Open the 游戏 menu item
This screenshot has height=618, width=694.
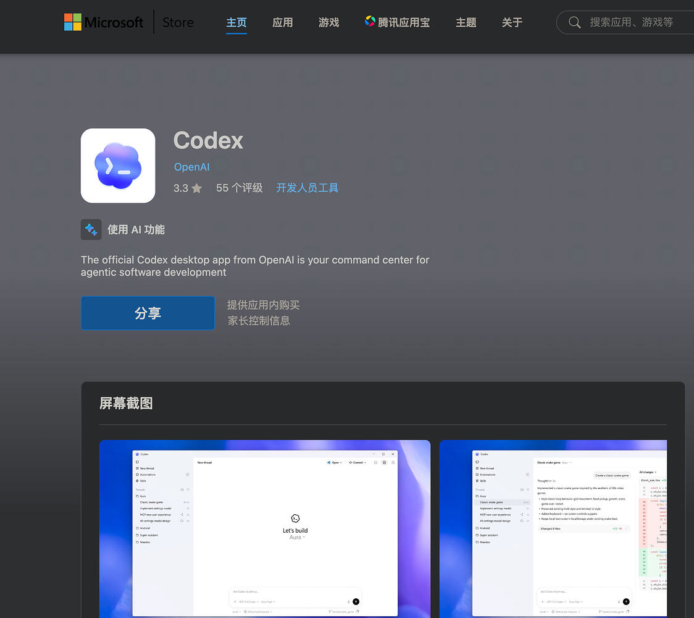[328, 22]
